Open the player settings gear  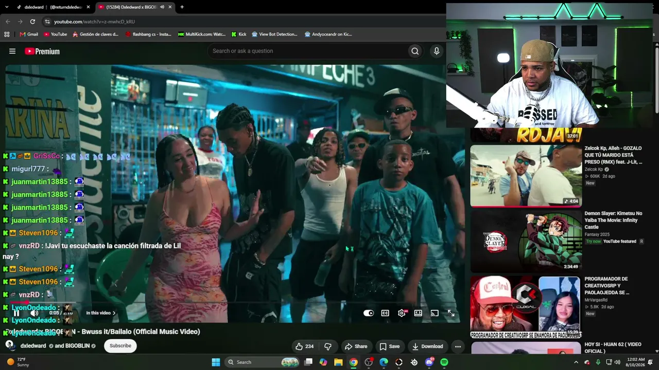pyautogui.click(x=402, y=313)
